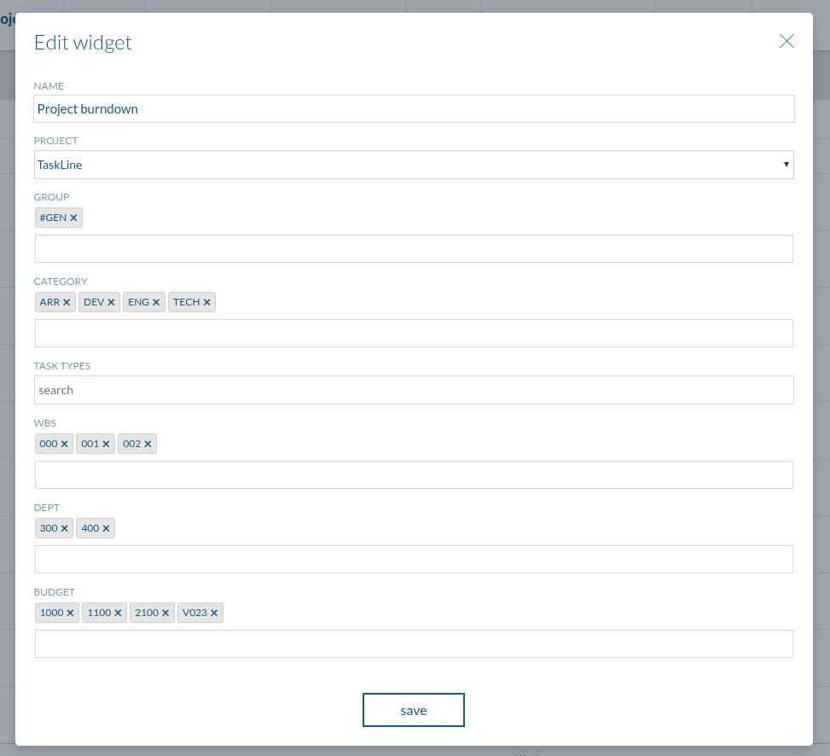Click the Budget input box
The width and height of the screenshot is (830, 756).
point(414,644)
